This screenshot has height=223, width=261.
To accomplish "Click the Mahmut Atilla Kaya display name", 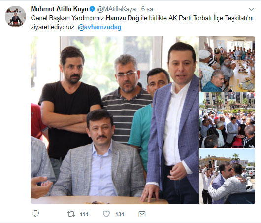I will [60, 9].
